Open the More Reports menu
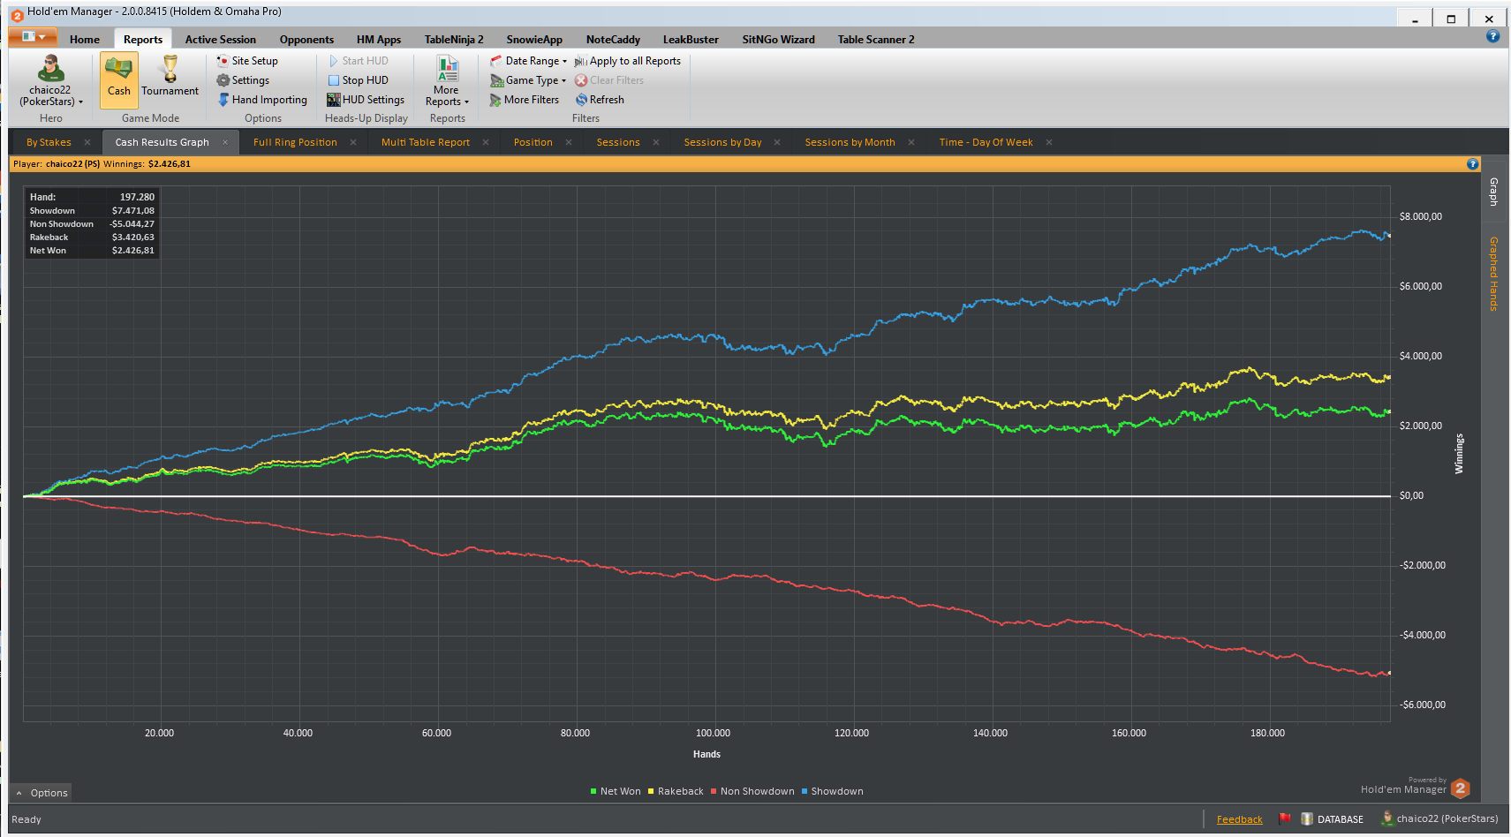The width and height of the screenshot is (1511, 837). tap(447, 80)
